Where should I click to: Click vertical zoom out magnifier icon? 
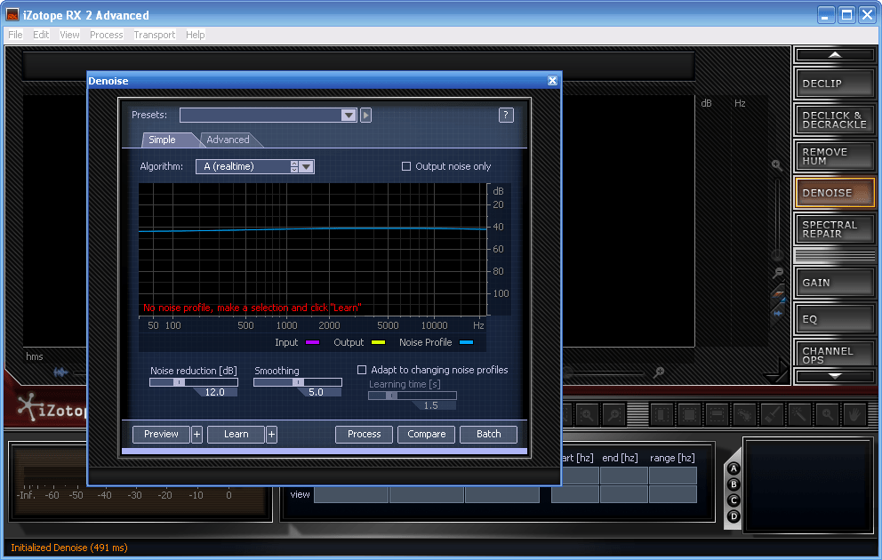pyautogui.click(x=778, y=273)
